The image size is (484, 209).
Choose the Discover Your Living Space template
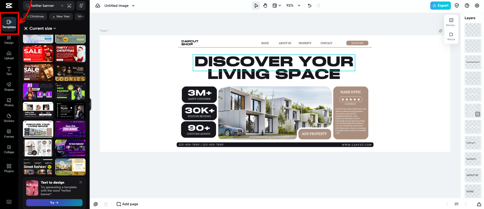click(38, 129)
